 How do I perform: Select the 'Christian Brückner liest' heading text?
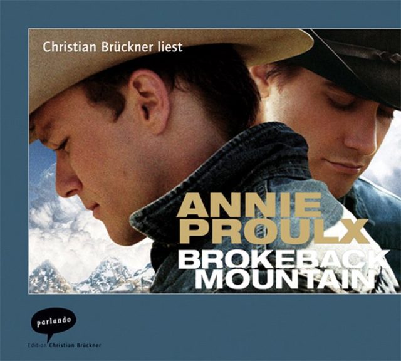113,47
